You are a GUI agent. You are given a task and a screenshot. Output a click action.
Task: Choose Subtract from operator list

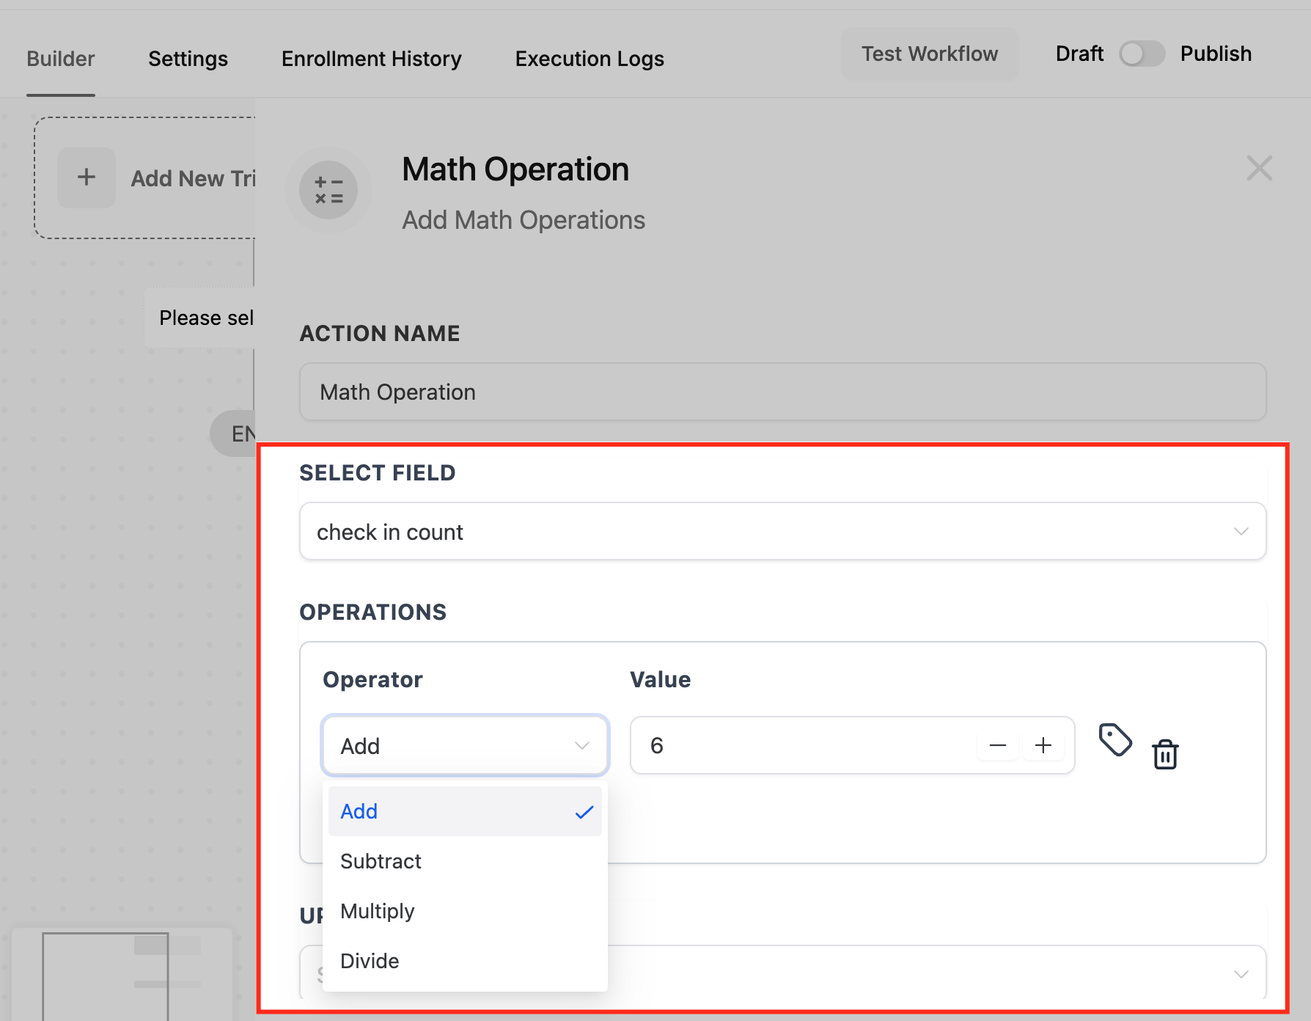coord(465,861)
